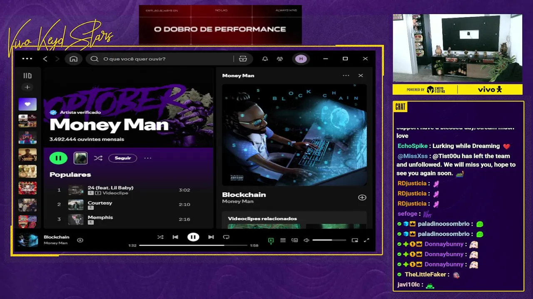Open thumbnail of 24 (feat. Lil Baby)
Image resolution: width=533 pixels, height=299 pixels.
pos(76,190)
